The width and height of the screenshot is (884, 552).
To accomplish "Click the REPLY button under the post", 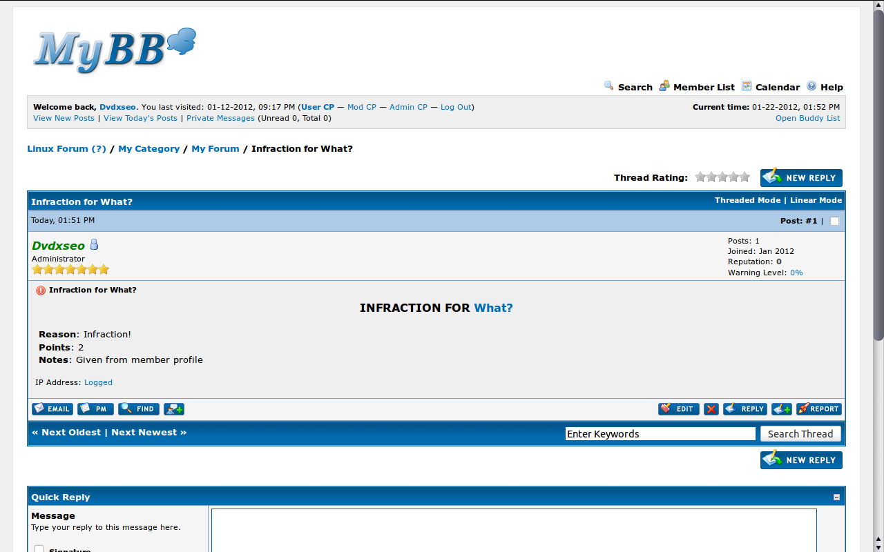I will pyautogui.click(x=745, y=409).
